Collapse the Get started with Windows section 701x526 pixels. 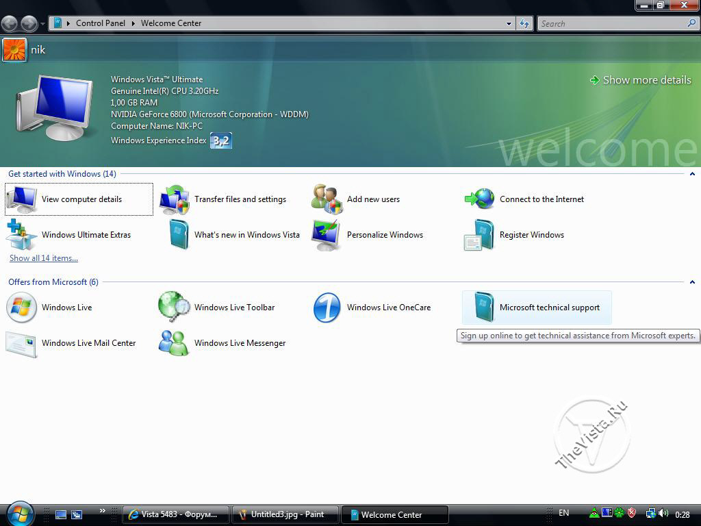coord(692,174)
